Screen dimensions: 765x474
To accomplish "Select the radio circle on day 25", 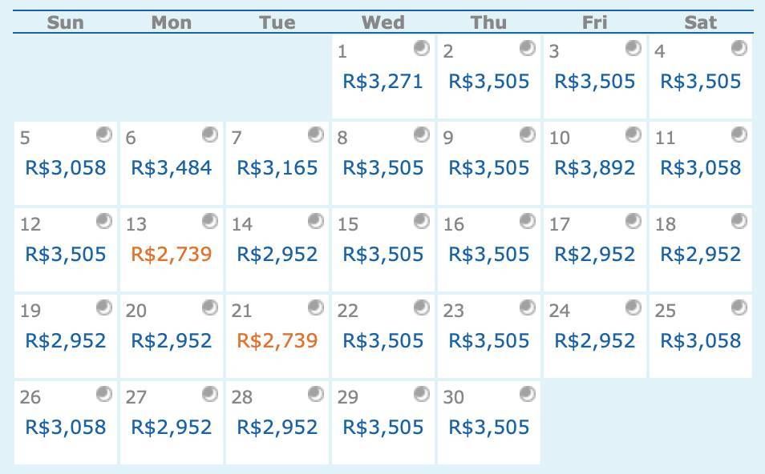I will [739, 307].
